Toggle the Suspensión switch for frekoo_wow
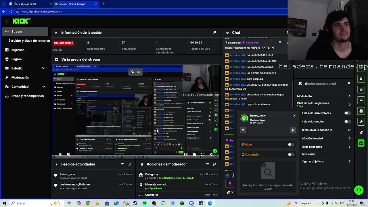 [291, 154]
